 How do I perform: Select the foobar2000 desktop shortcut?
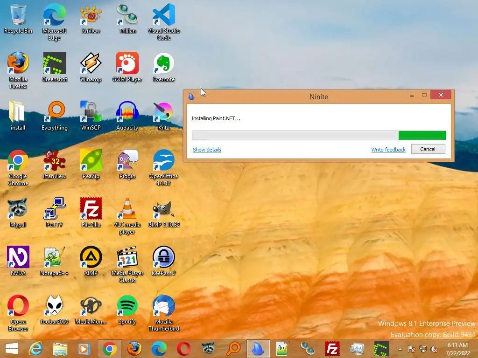[54, 310]
